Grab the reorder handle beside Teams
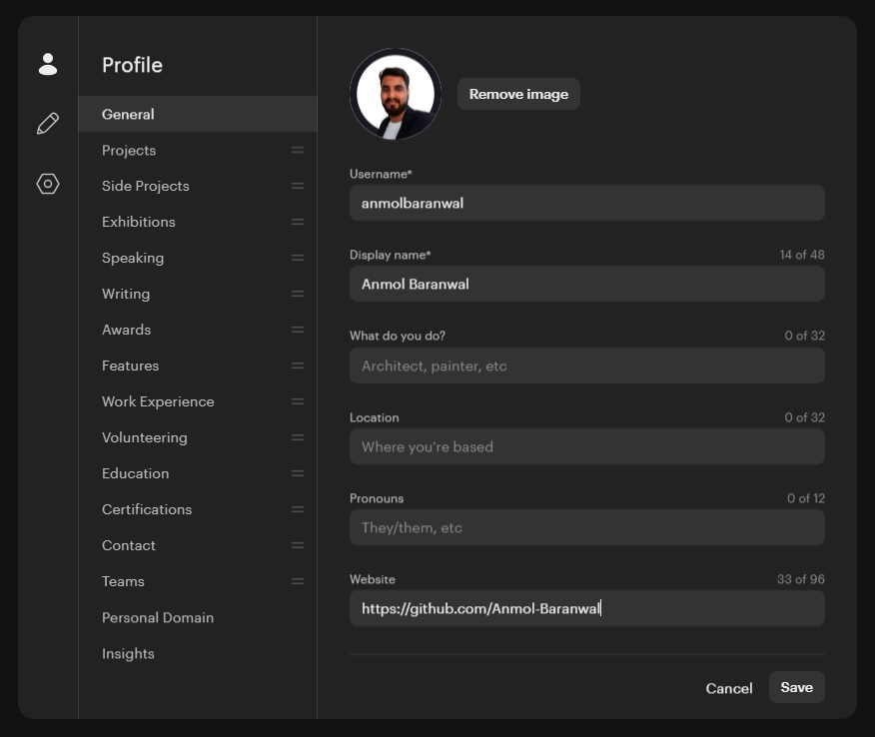Screen dimensions: 875x737 [x=298, y=581]
